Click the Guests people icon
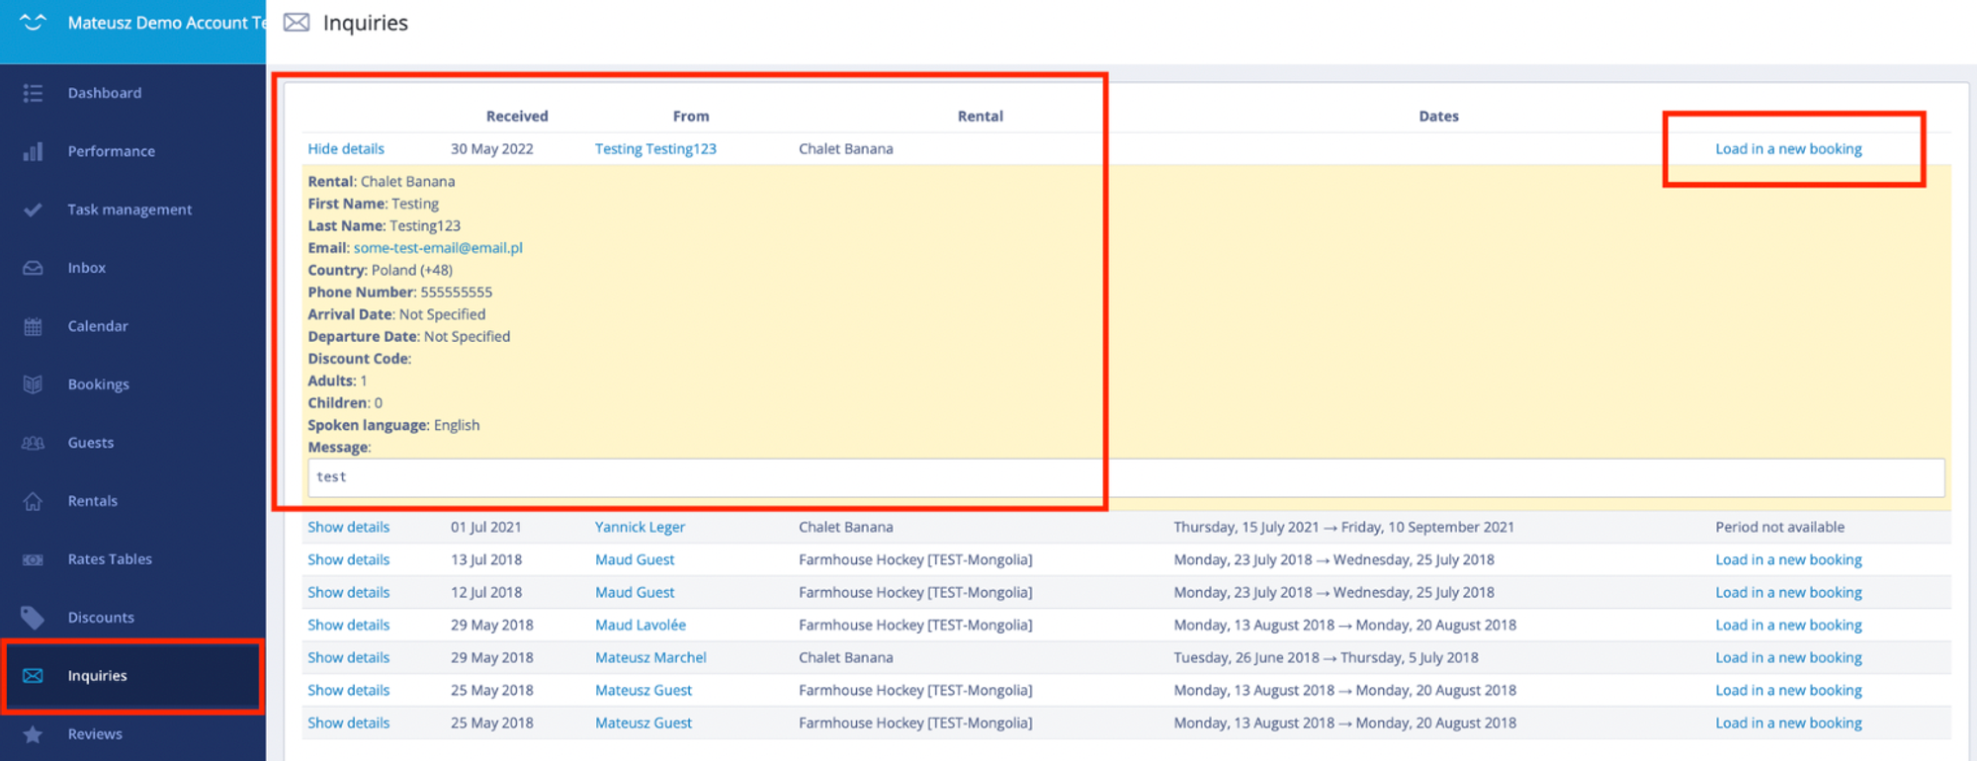The image size is (1977, 761). coord(33,443)
